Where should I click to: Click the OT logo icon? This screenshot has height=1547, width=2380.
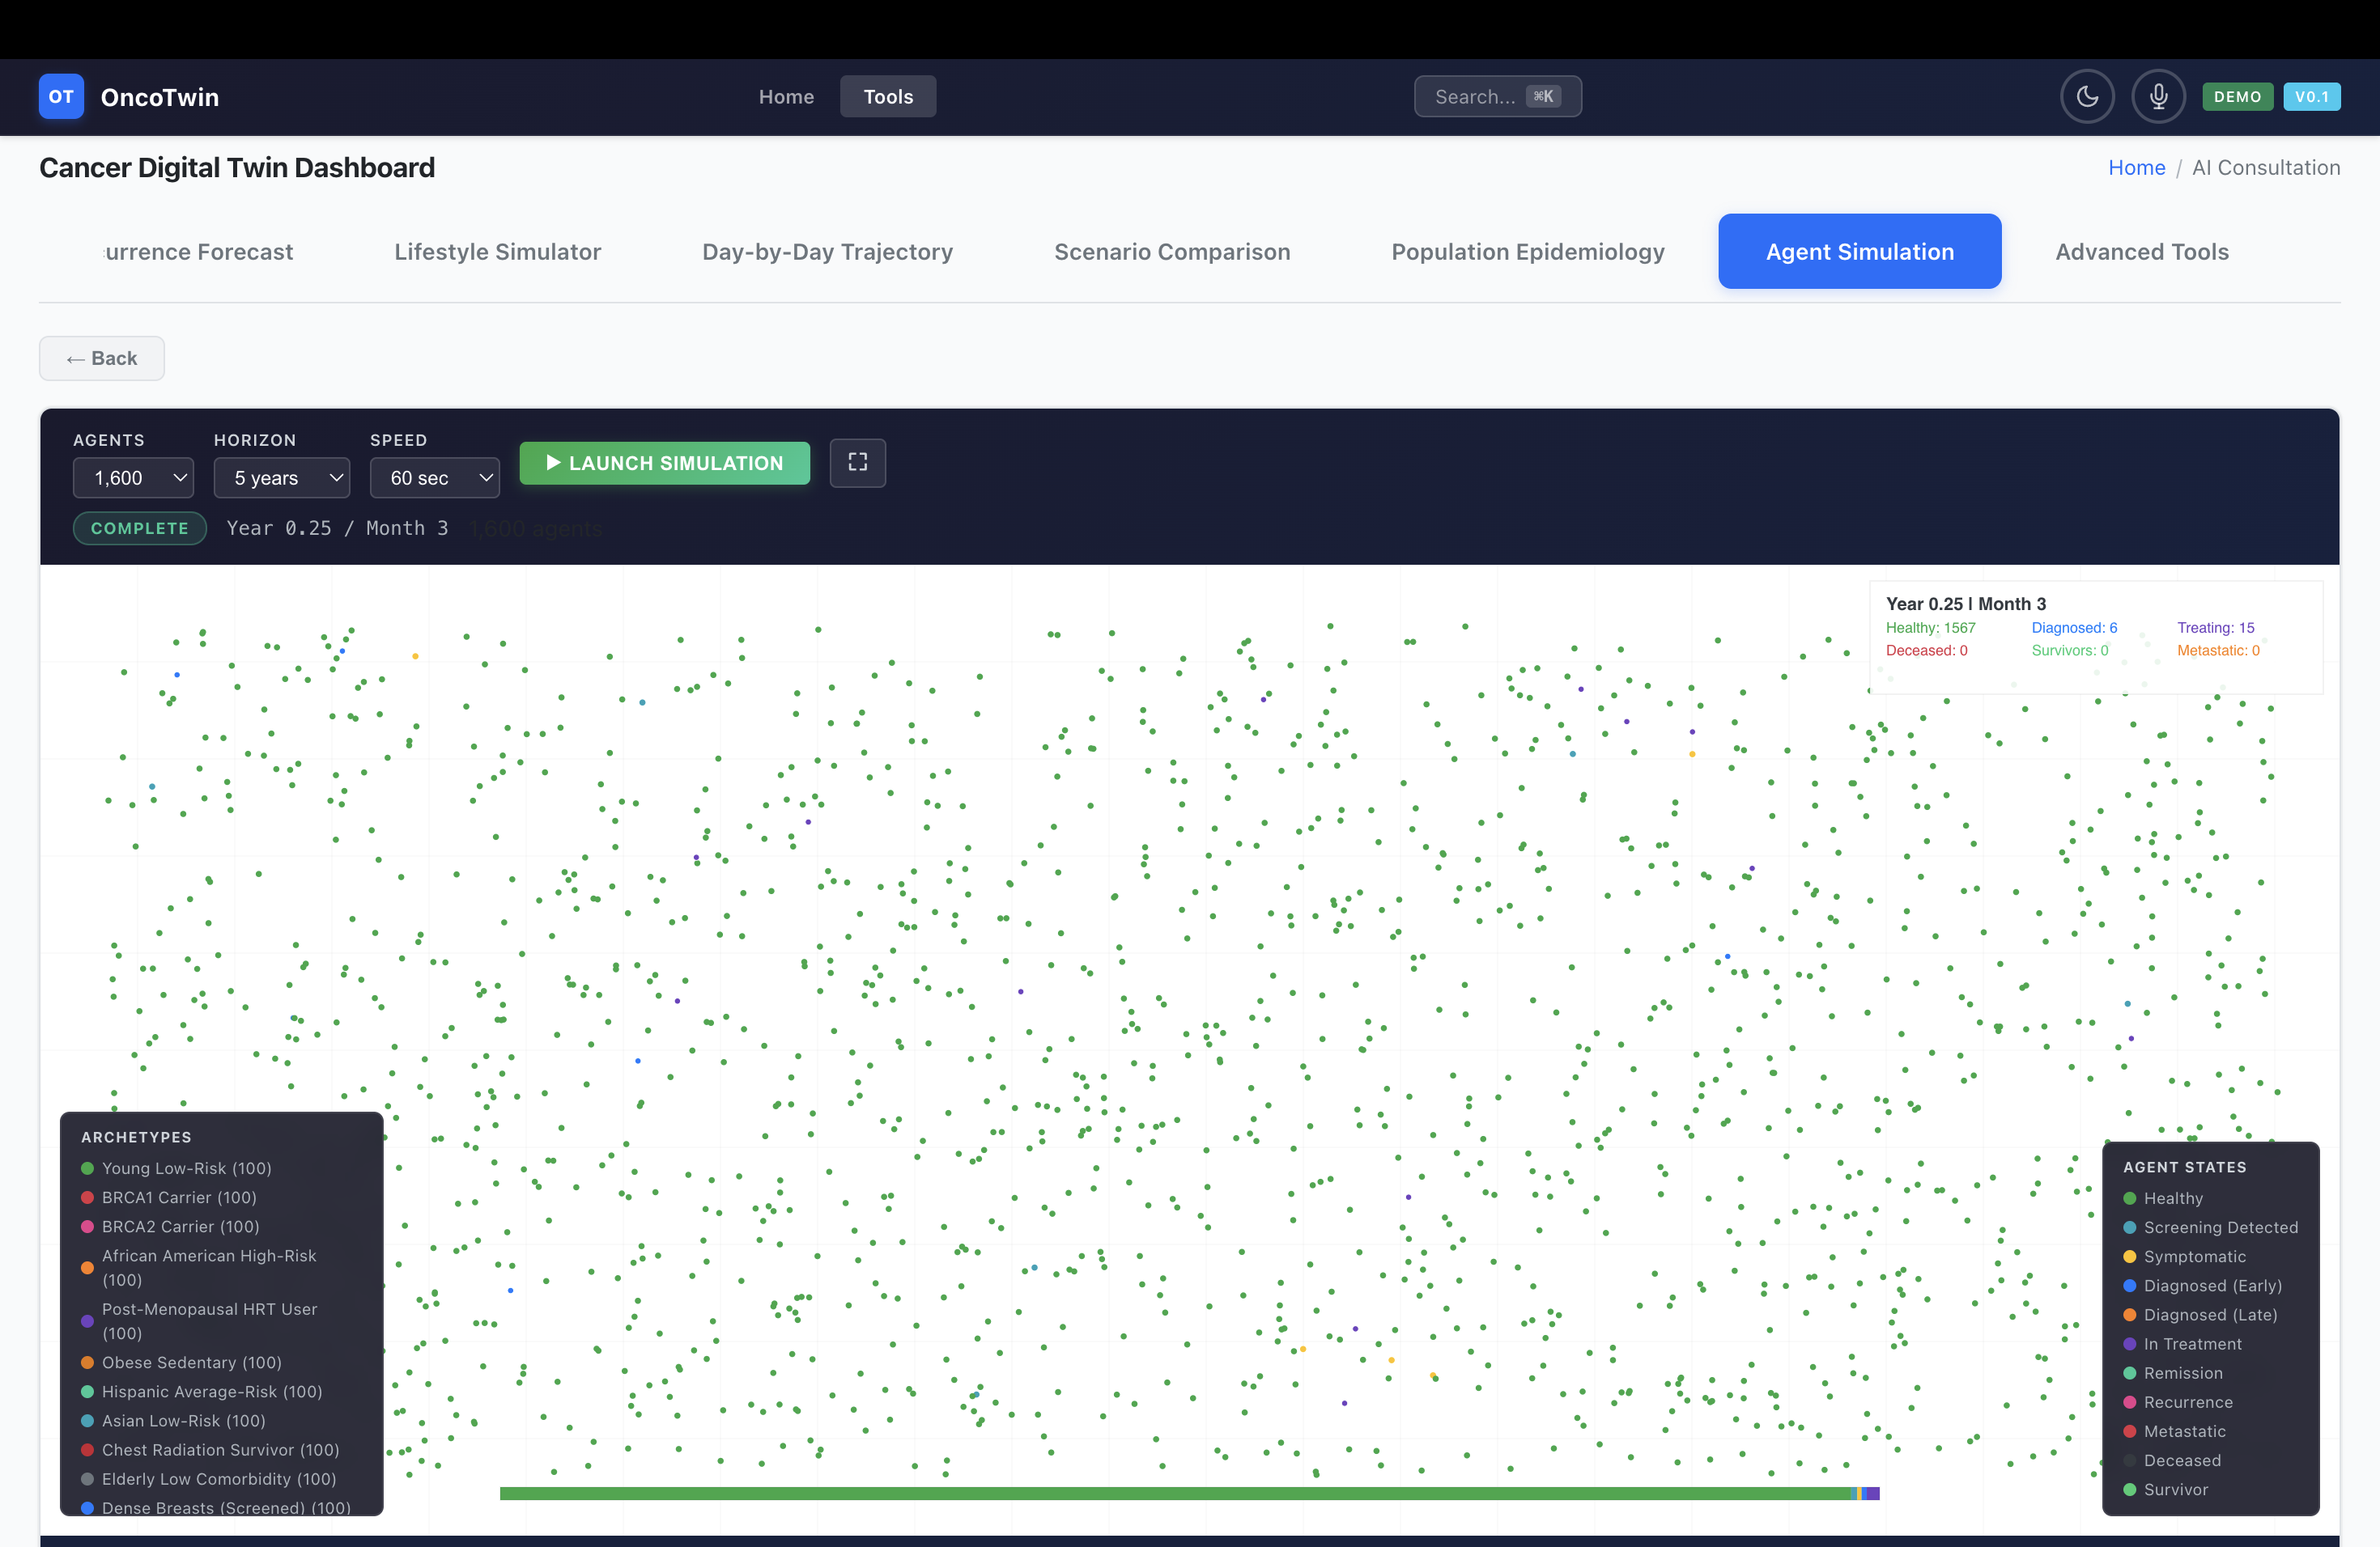click(61, 97)
